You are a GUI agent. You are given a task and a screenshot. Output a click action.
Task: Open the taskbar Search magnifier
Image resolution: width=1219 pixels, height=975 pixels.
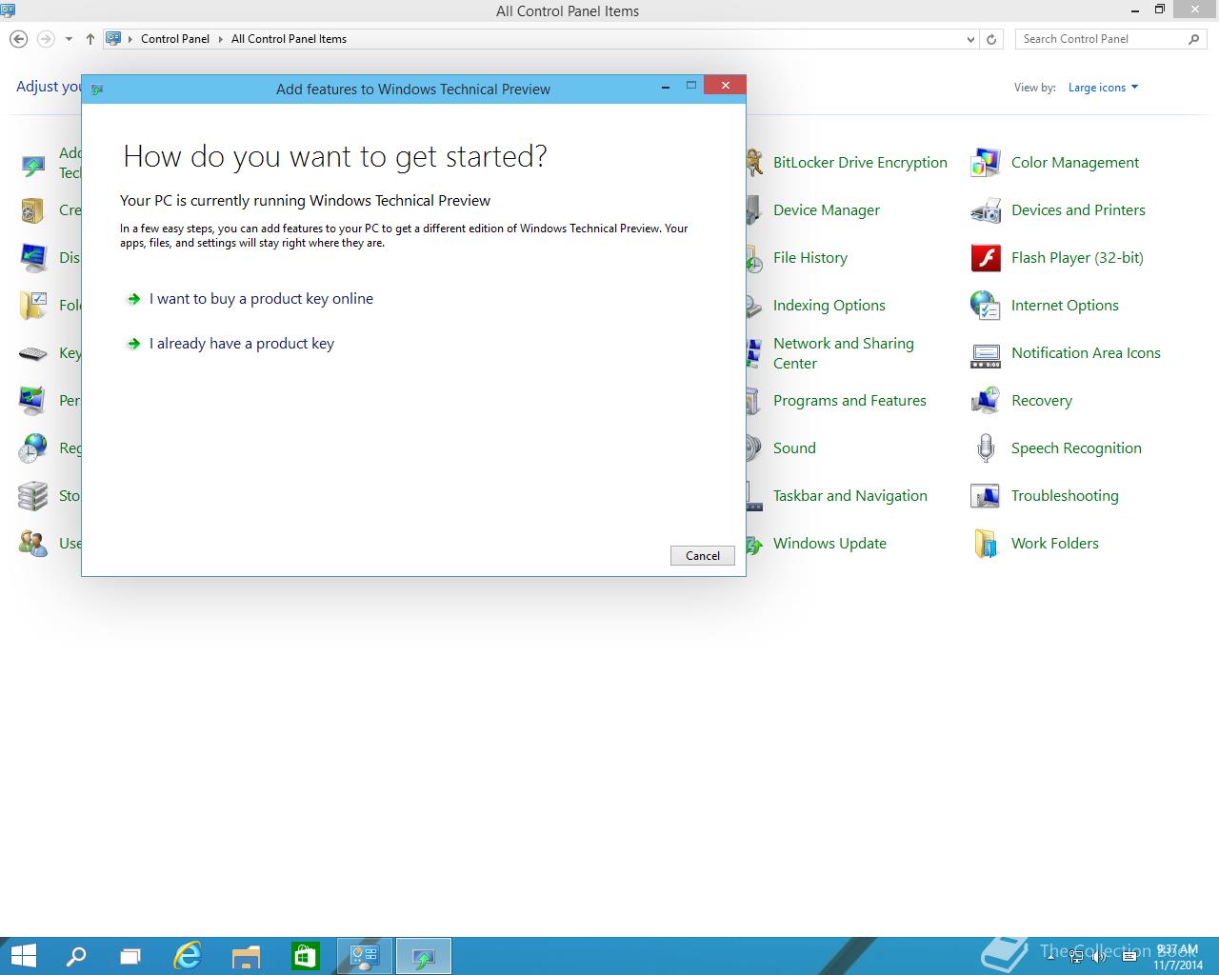[76, 956]
